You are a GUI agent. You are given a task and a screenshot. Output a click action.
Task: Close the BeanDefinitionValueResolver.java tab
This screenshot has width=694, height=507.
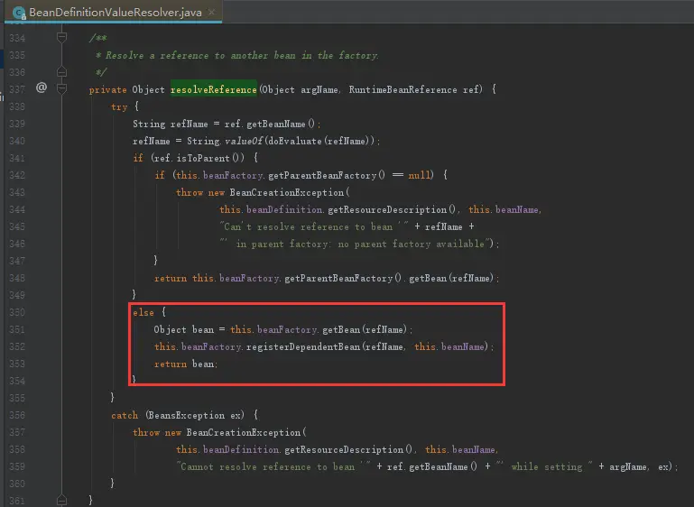(211, 13)
